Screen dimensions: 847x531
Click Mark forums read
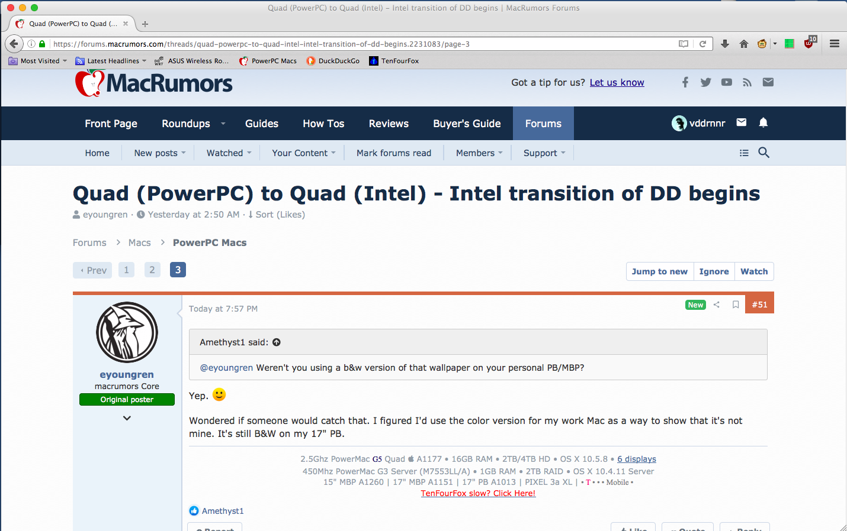click(394, 153)
